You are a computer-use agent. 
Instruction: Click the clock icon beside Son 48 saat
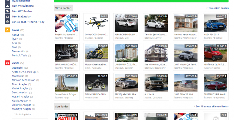pyautogui.click(x=7, y=22)
